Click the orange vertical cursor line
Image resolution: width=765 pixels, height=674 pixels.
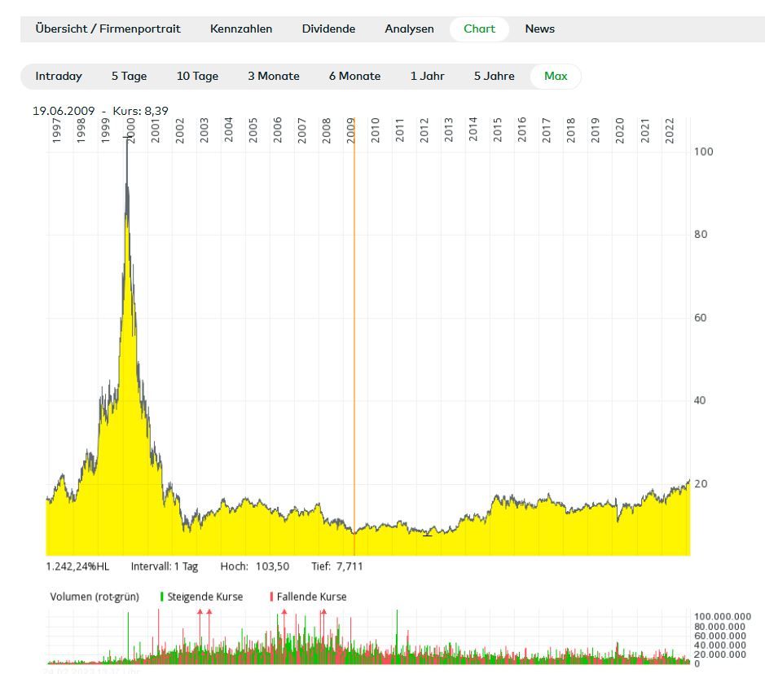pos(354,326)
